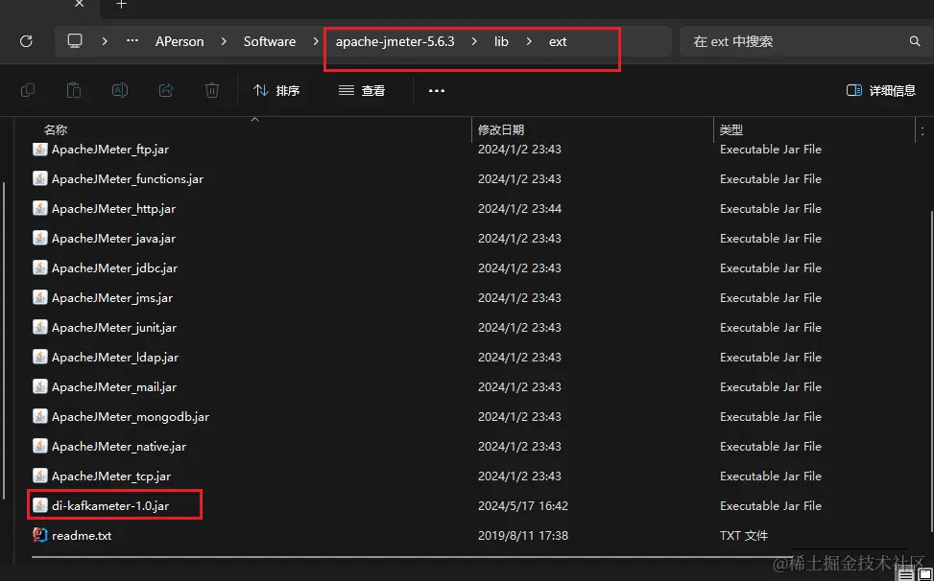Screen dimensions: 934x581
Task: Navigate to lib in the breadcrumb
Action: (501, 41)
